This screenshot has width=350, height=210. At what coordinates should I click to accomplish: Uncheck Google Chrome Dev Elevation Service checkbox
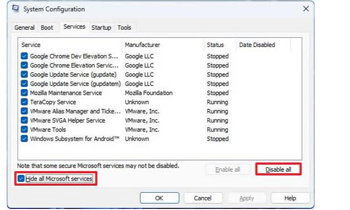(24, 56)
